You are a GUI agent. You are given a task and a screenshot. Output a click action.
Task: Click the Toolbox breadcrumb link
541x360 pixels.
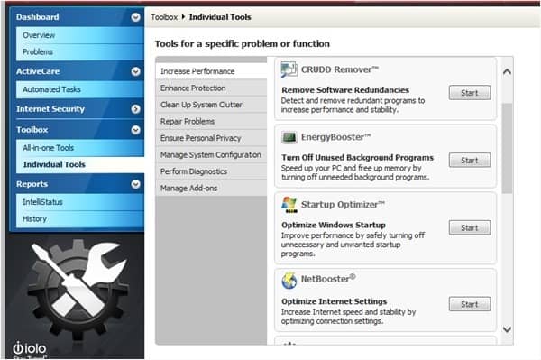click(x=164, y=17)
